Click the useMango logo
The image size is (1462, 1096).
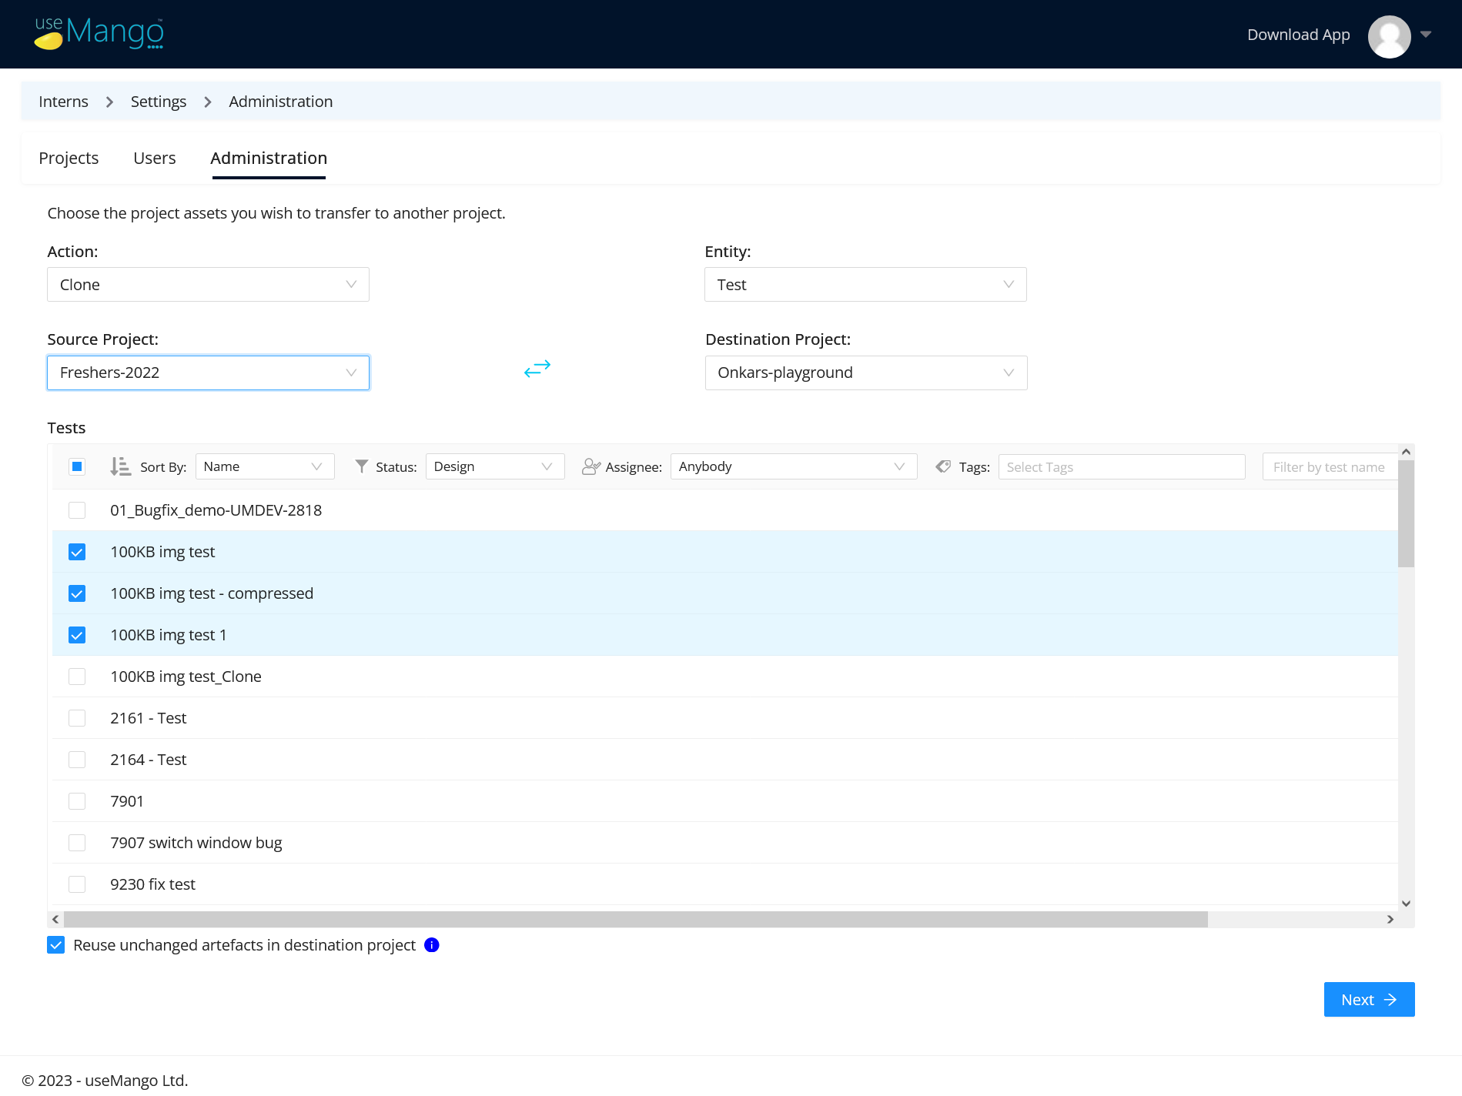(99, 34)
